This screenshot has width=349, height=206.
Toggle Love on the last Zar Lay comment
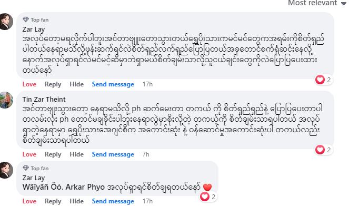(x=29, y=201)
